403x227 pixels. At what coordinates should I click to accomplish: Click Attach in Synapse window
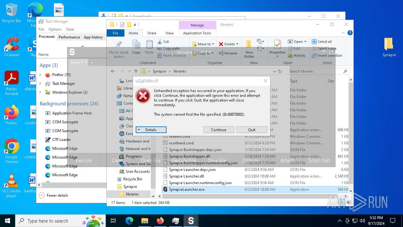click(287, 160)
